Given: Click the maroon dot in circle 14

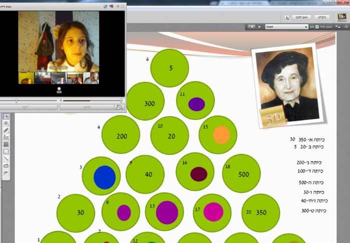Looking at the screenshot, I should [x=198, y=174].
